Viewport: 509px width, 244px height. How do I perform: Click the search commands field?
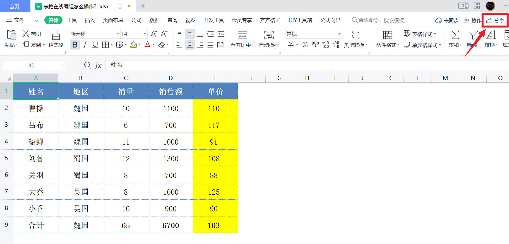coord(378,20)
